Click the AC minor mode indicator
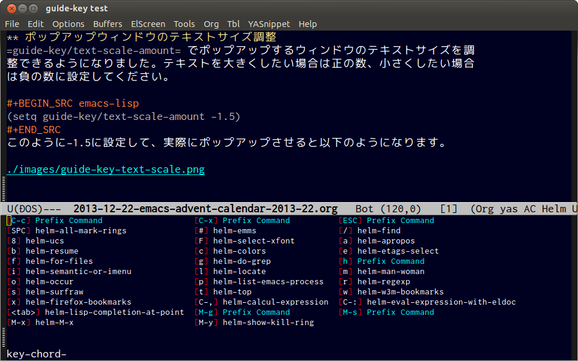578x361 pixels. coord(530,209)
